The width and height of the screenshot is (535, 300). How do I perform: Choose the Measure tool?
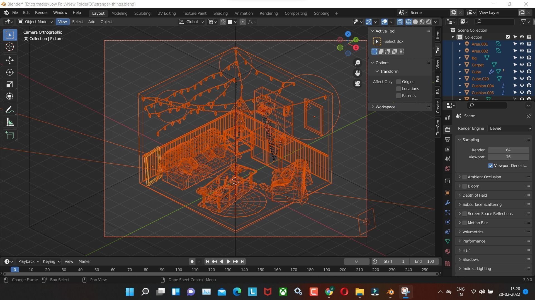coord(10,122)
